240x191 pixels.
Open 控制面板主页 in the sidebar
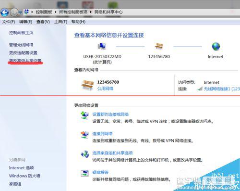coord(21,33)
